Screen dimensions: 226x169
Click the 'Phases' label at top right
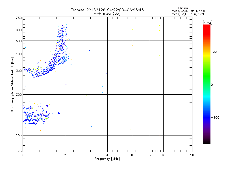[183, 8]
